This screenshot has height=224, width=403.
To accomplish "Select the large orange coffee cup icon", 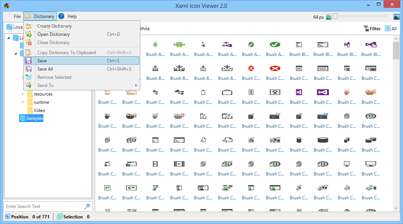I will [370, 92].
